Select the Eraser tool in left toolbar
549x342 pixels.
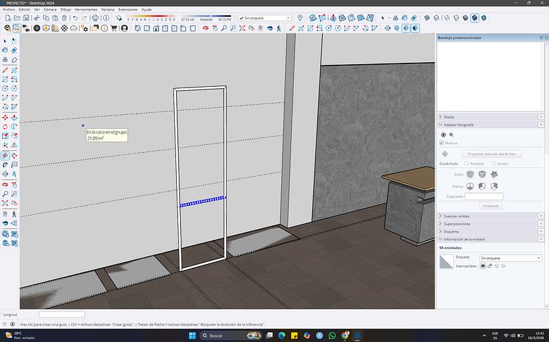[x=14, y=50]
